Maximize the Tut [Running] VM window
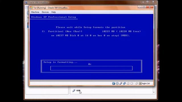This screenshot has width=182, height=102. tap(144, 7)
